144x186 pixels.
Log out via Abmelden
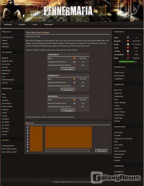48,24
